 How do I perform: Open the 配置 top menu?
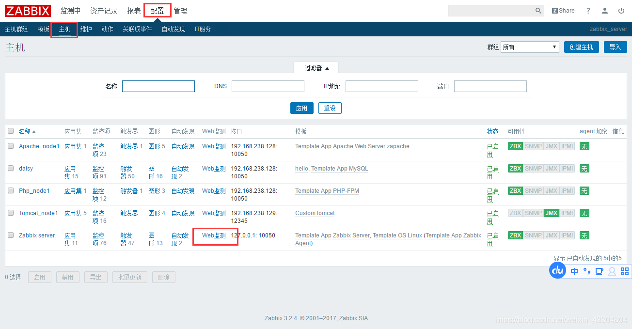click(x=157, y=11)
